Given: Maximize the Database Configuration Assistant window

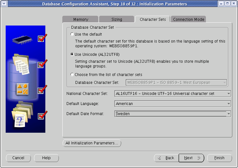Looking at the screenshot, I should (228, 3).
